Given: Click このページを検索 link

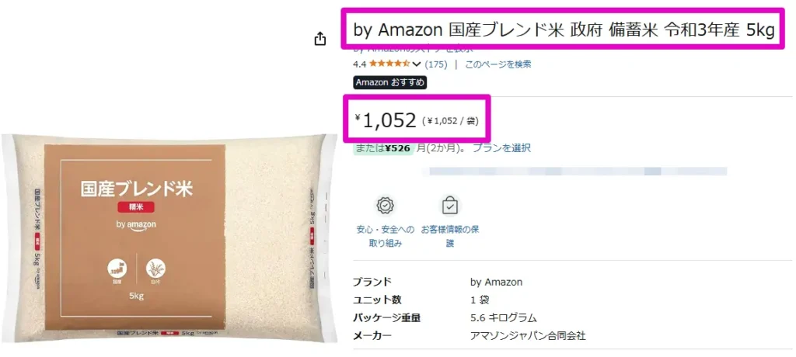Looking at the screenshot, I should click(x=498, y=64).
